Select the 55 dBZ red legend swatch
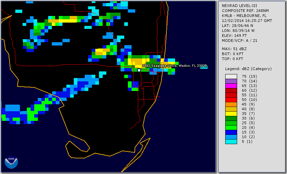Image resolution: width=287 pixels, height=174 pixels. [231, 95]
